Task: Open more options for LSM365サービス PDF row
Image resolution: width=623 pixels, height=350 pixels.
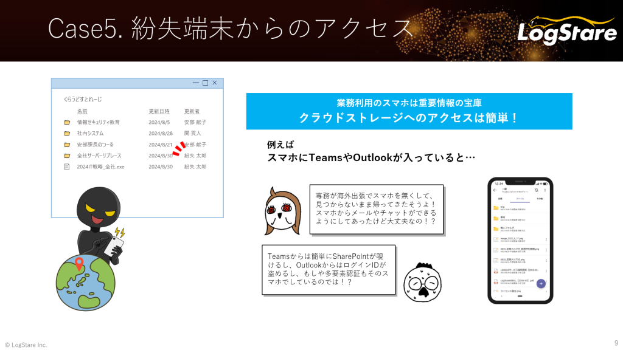Action: (546, 271)
